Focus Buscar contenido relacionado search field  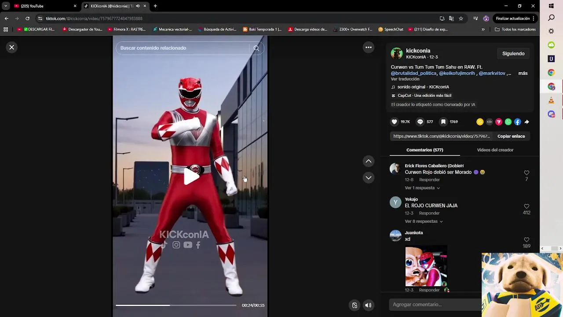tap(183, 48)
